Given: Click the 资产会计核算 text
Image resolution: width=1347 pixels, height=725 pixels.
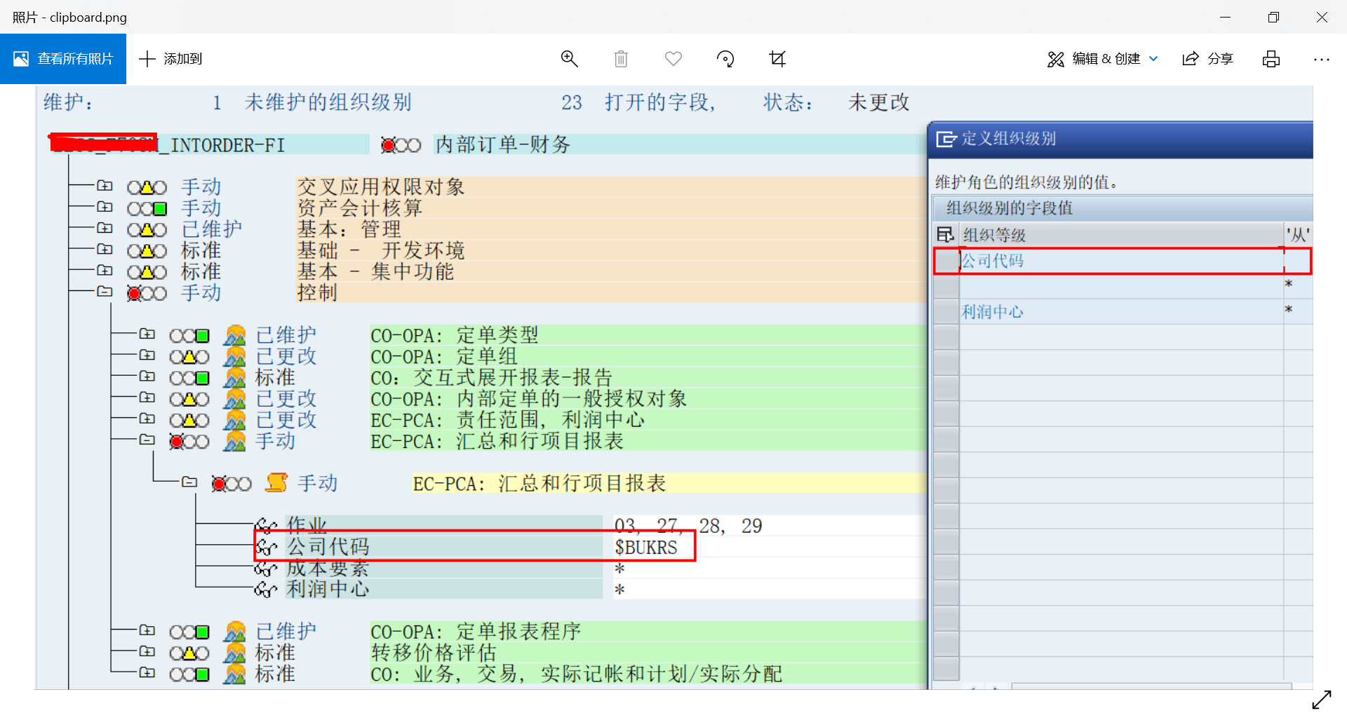Looking at the screenshot, I should point(360,208).
